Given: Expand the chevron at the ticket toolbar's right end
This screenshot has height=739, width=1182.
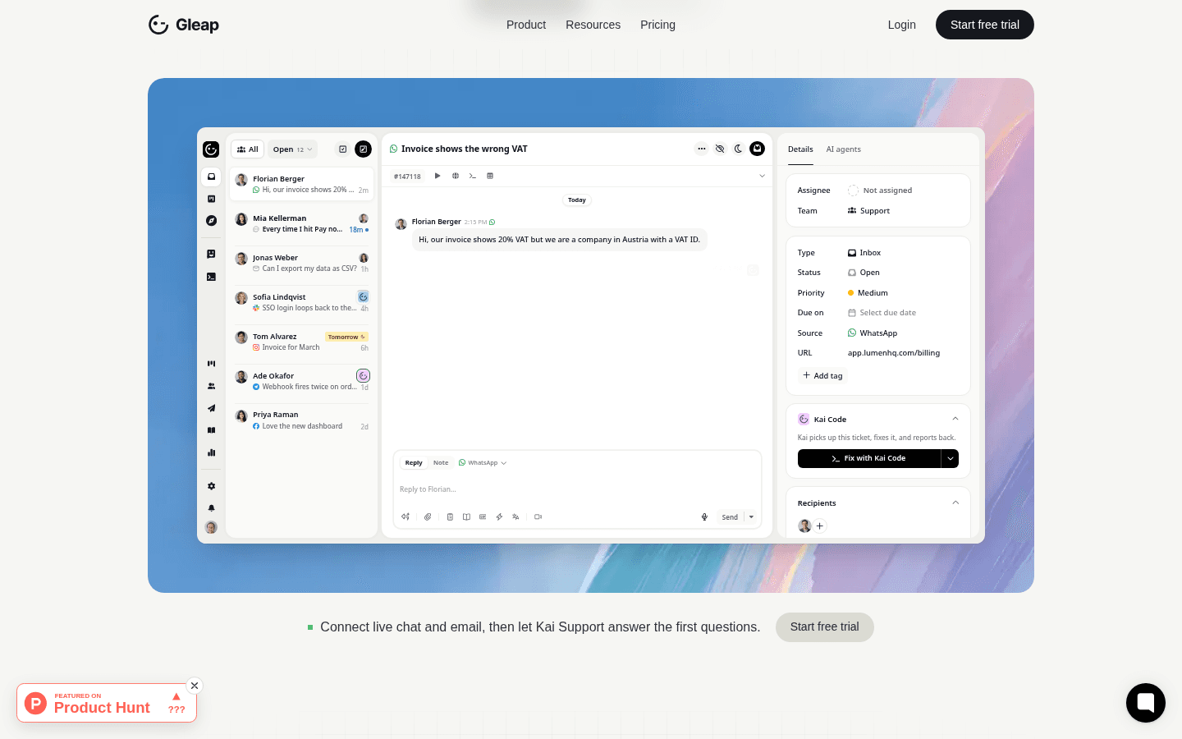Looking at the screenshot, I should click(762, 176).
